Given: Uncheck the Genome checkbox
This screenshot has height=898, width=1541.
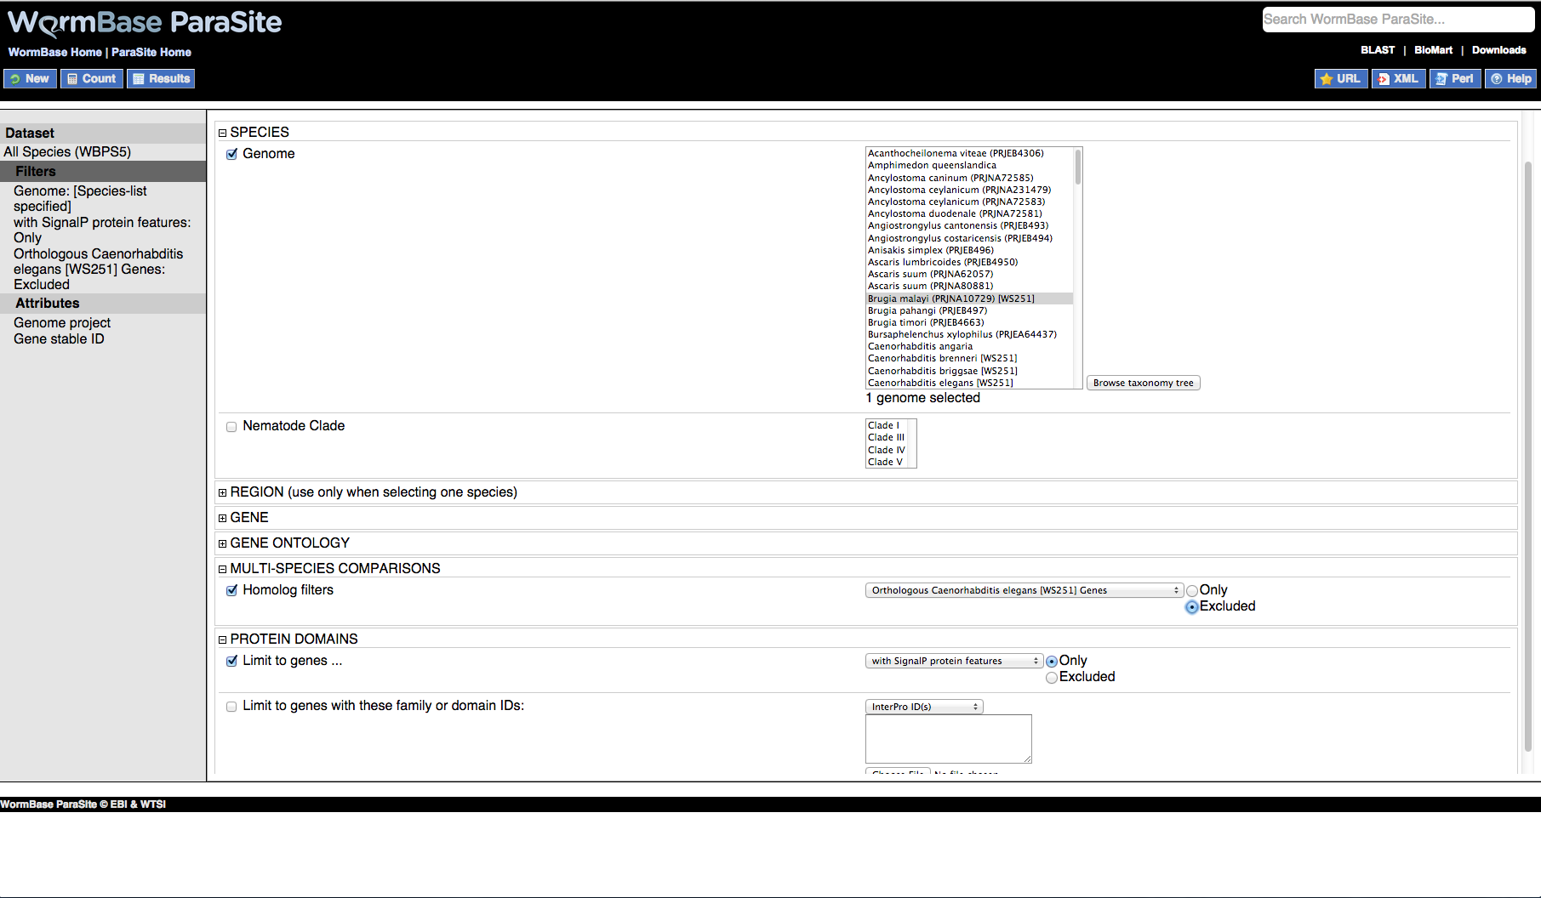Looking at the screenshot, I should tap(231, 154).
